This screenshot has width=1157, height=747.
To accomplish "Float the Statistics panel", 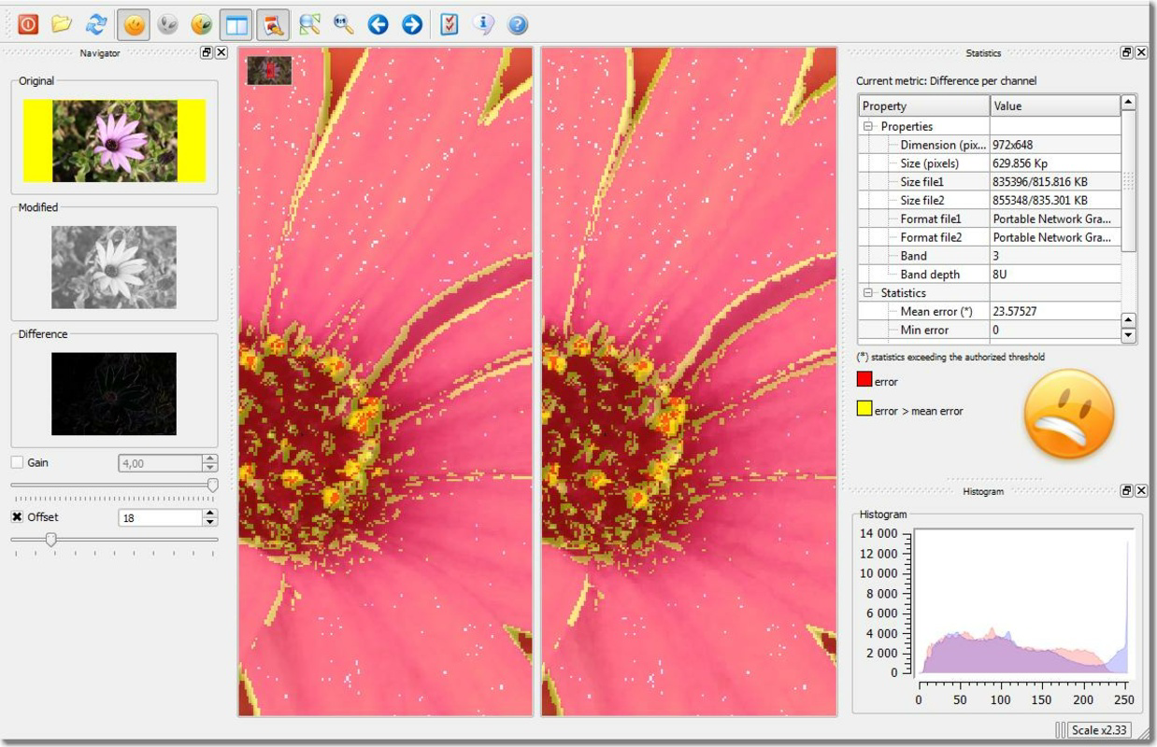I will pyautogui.click(x=1127, y=53).
